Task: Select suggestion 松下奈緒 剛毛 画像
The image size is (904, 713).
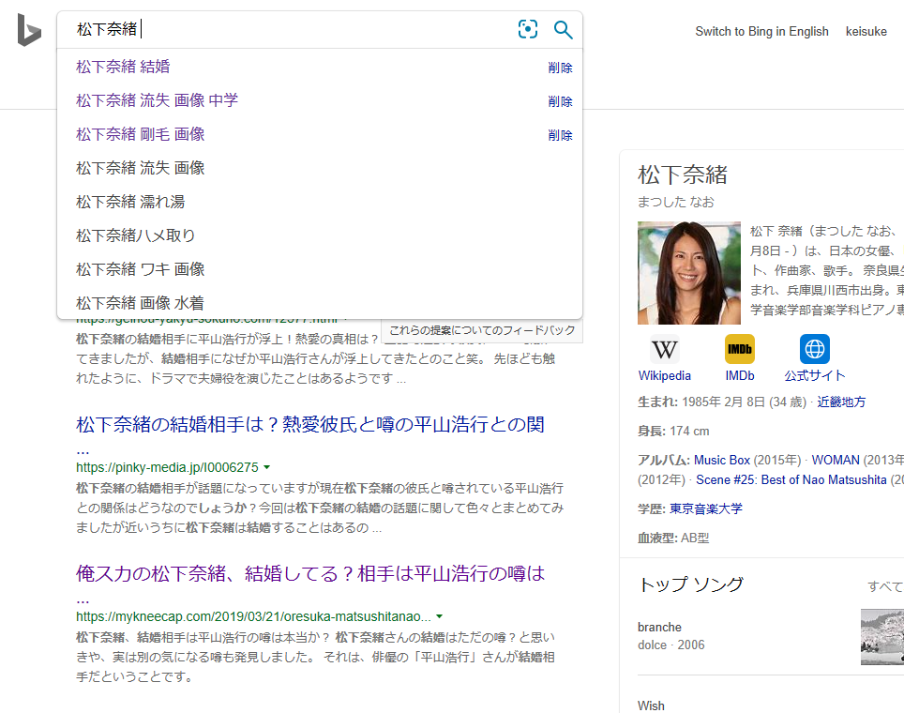Action: point(320,134)
